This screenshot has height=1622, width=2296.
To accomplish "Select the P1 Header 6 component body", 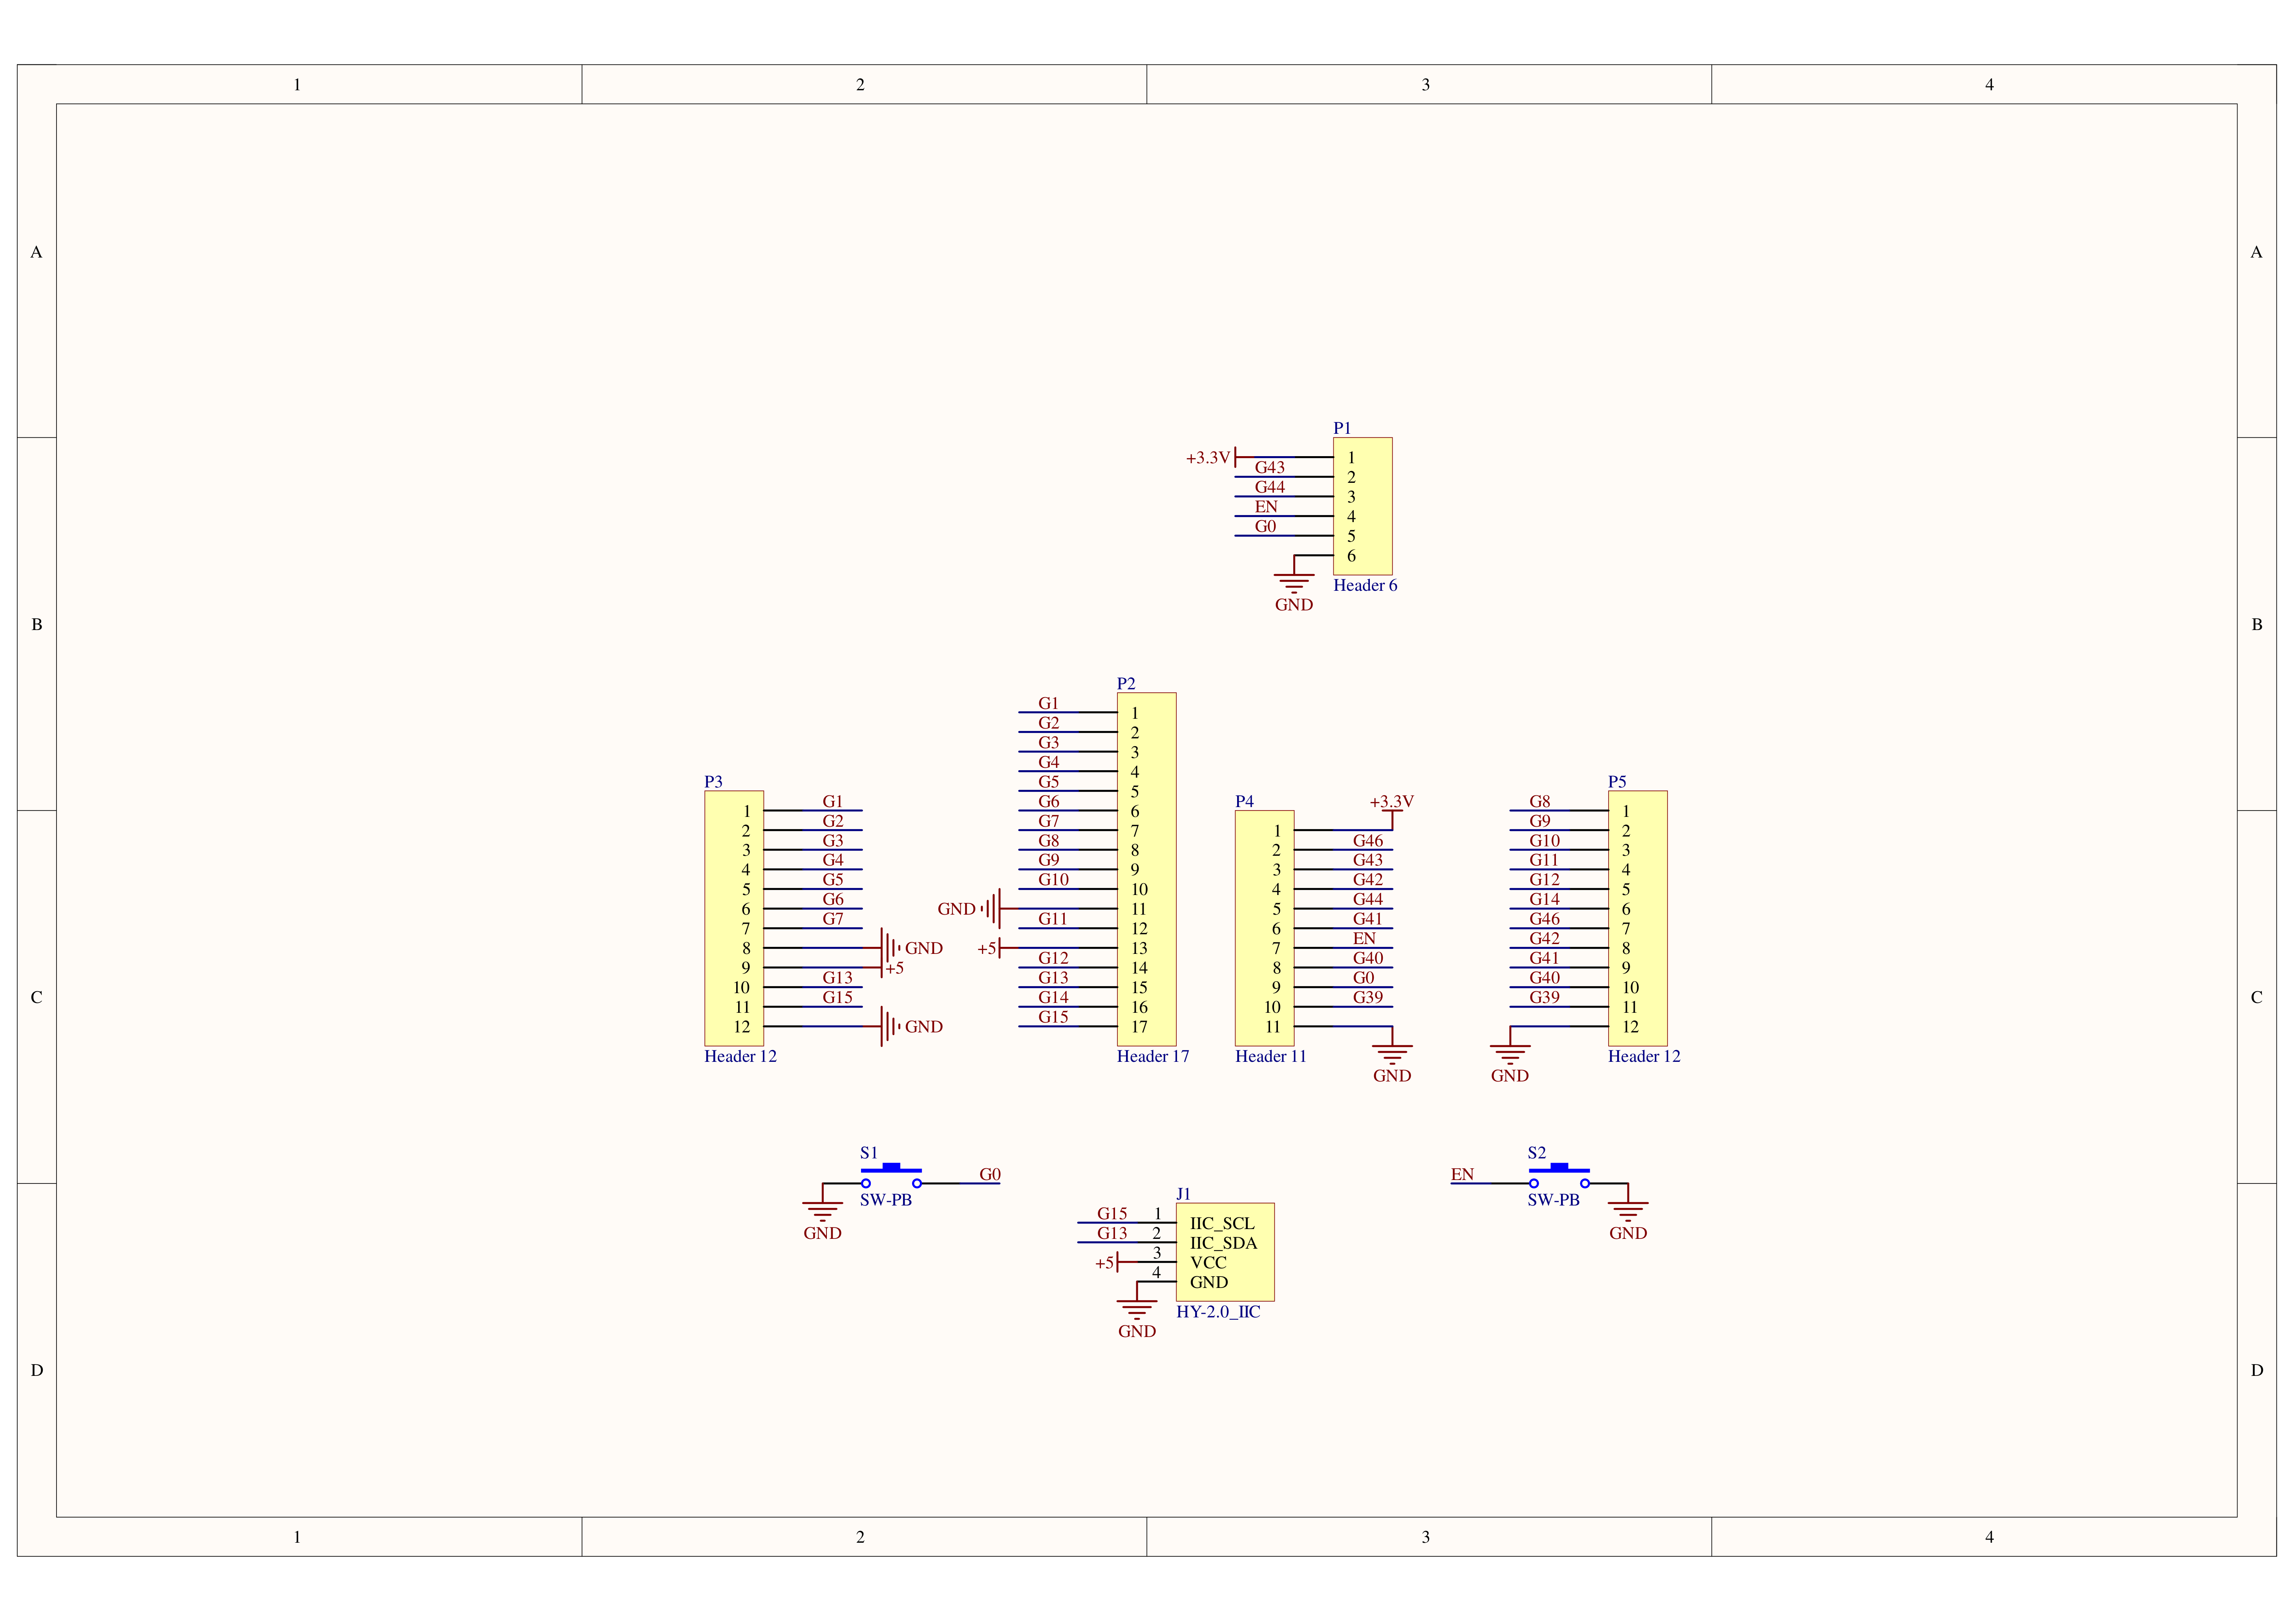I will click(x=1363, y=506).
